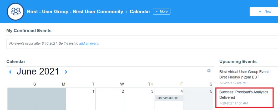
Task: Select June 1 calendar cell
Action: click(x=81, y=99)
